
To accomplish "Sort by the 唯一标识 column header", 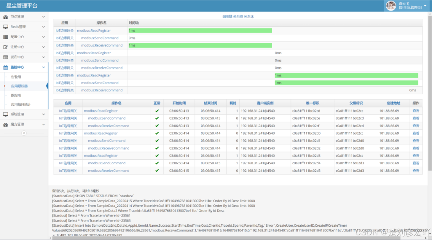I will (x=312, y=103).
